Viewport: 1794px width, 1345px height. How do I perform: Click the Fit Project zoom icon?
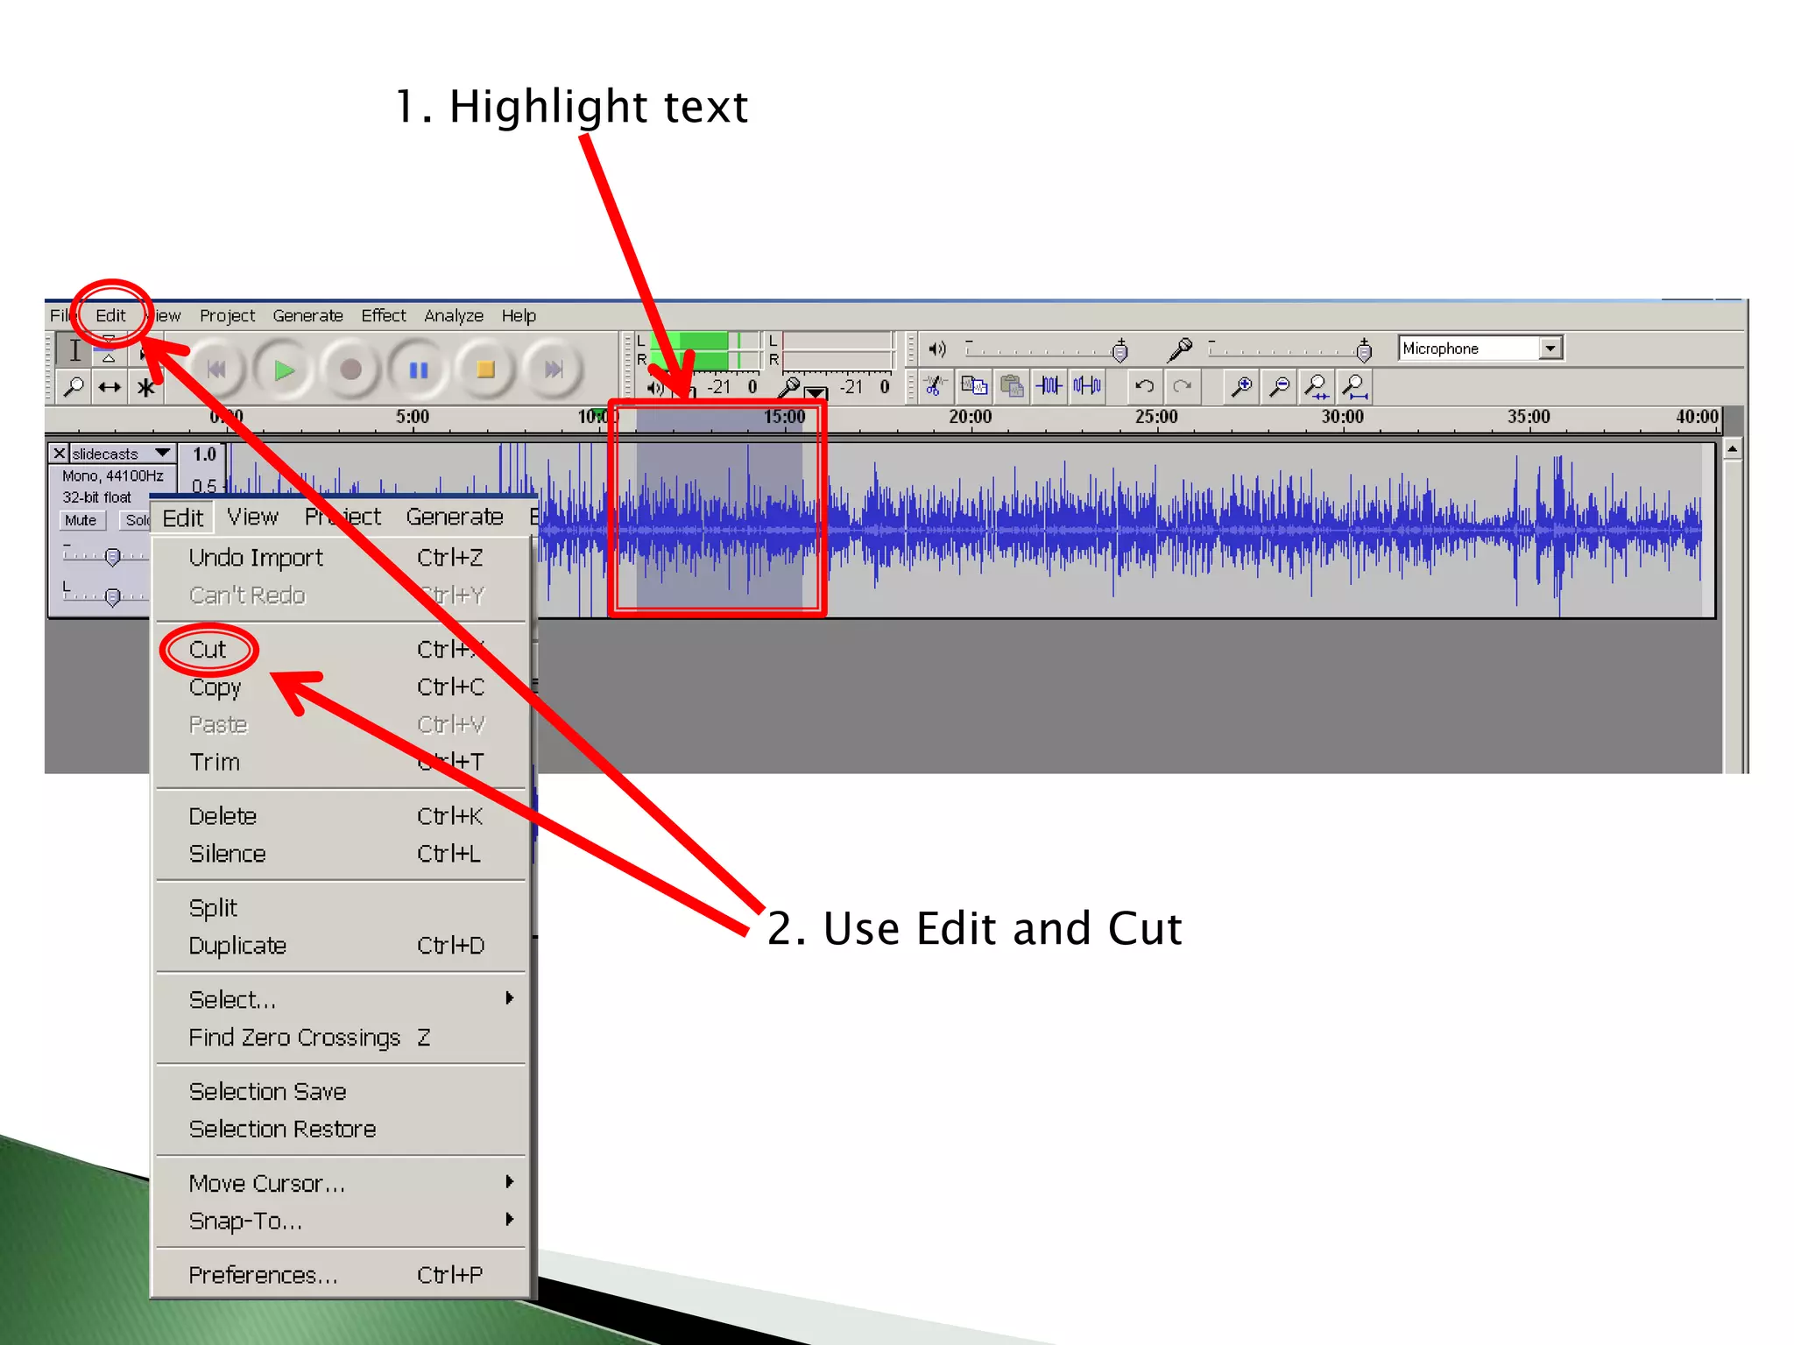coord(1355,385)
